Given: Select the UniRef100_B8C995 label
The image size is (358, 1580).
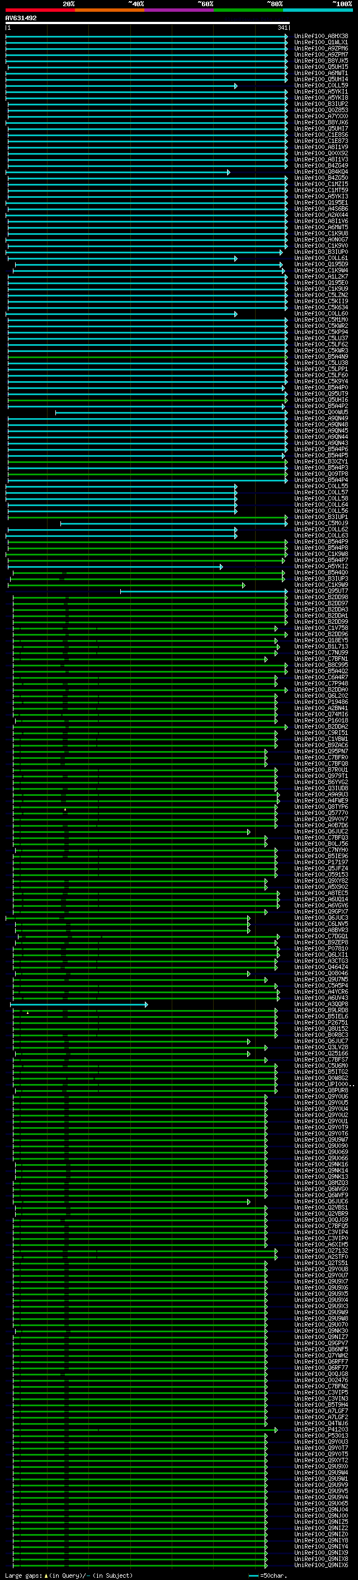Looking at the screenshot, I should (x=321, y=665).
